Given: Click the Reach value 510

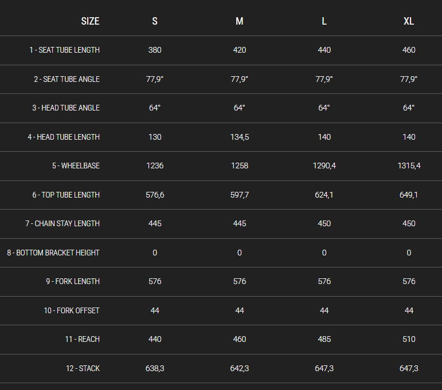Looking at the screenshot, I should pos(409,339).
